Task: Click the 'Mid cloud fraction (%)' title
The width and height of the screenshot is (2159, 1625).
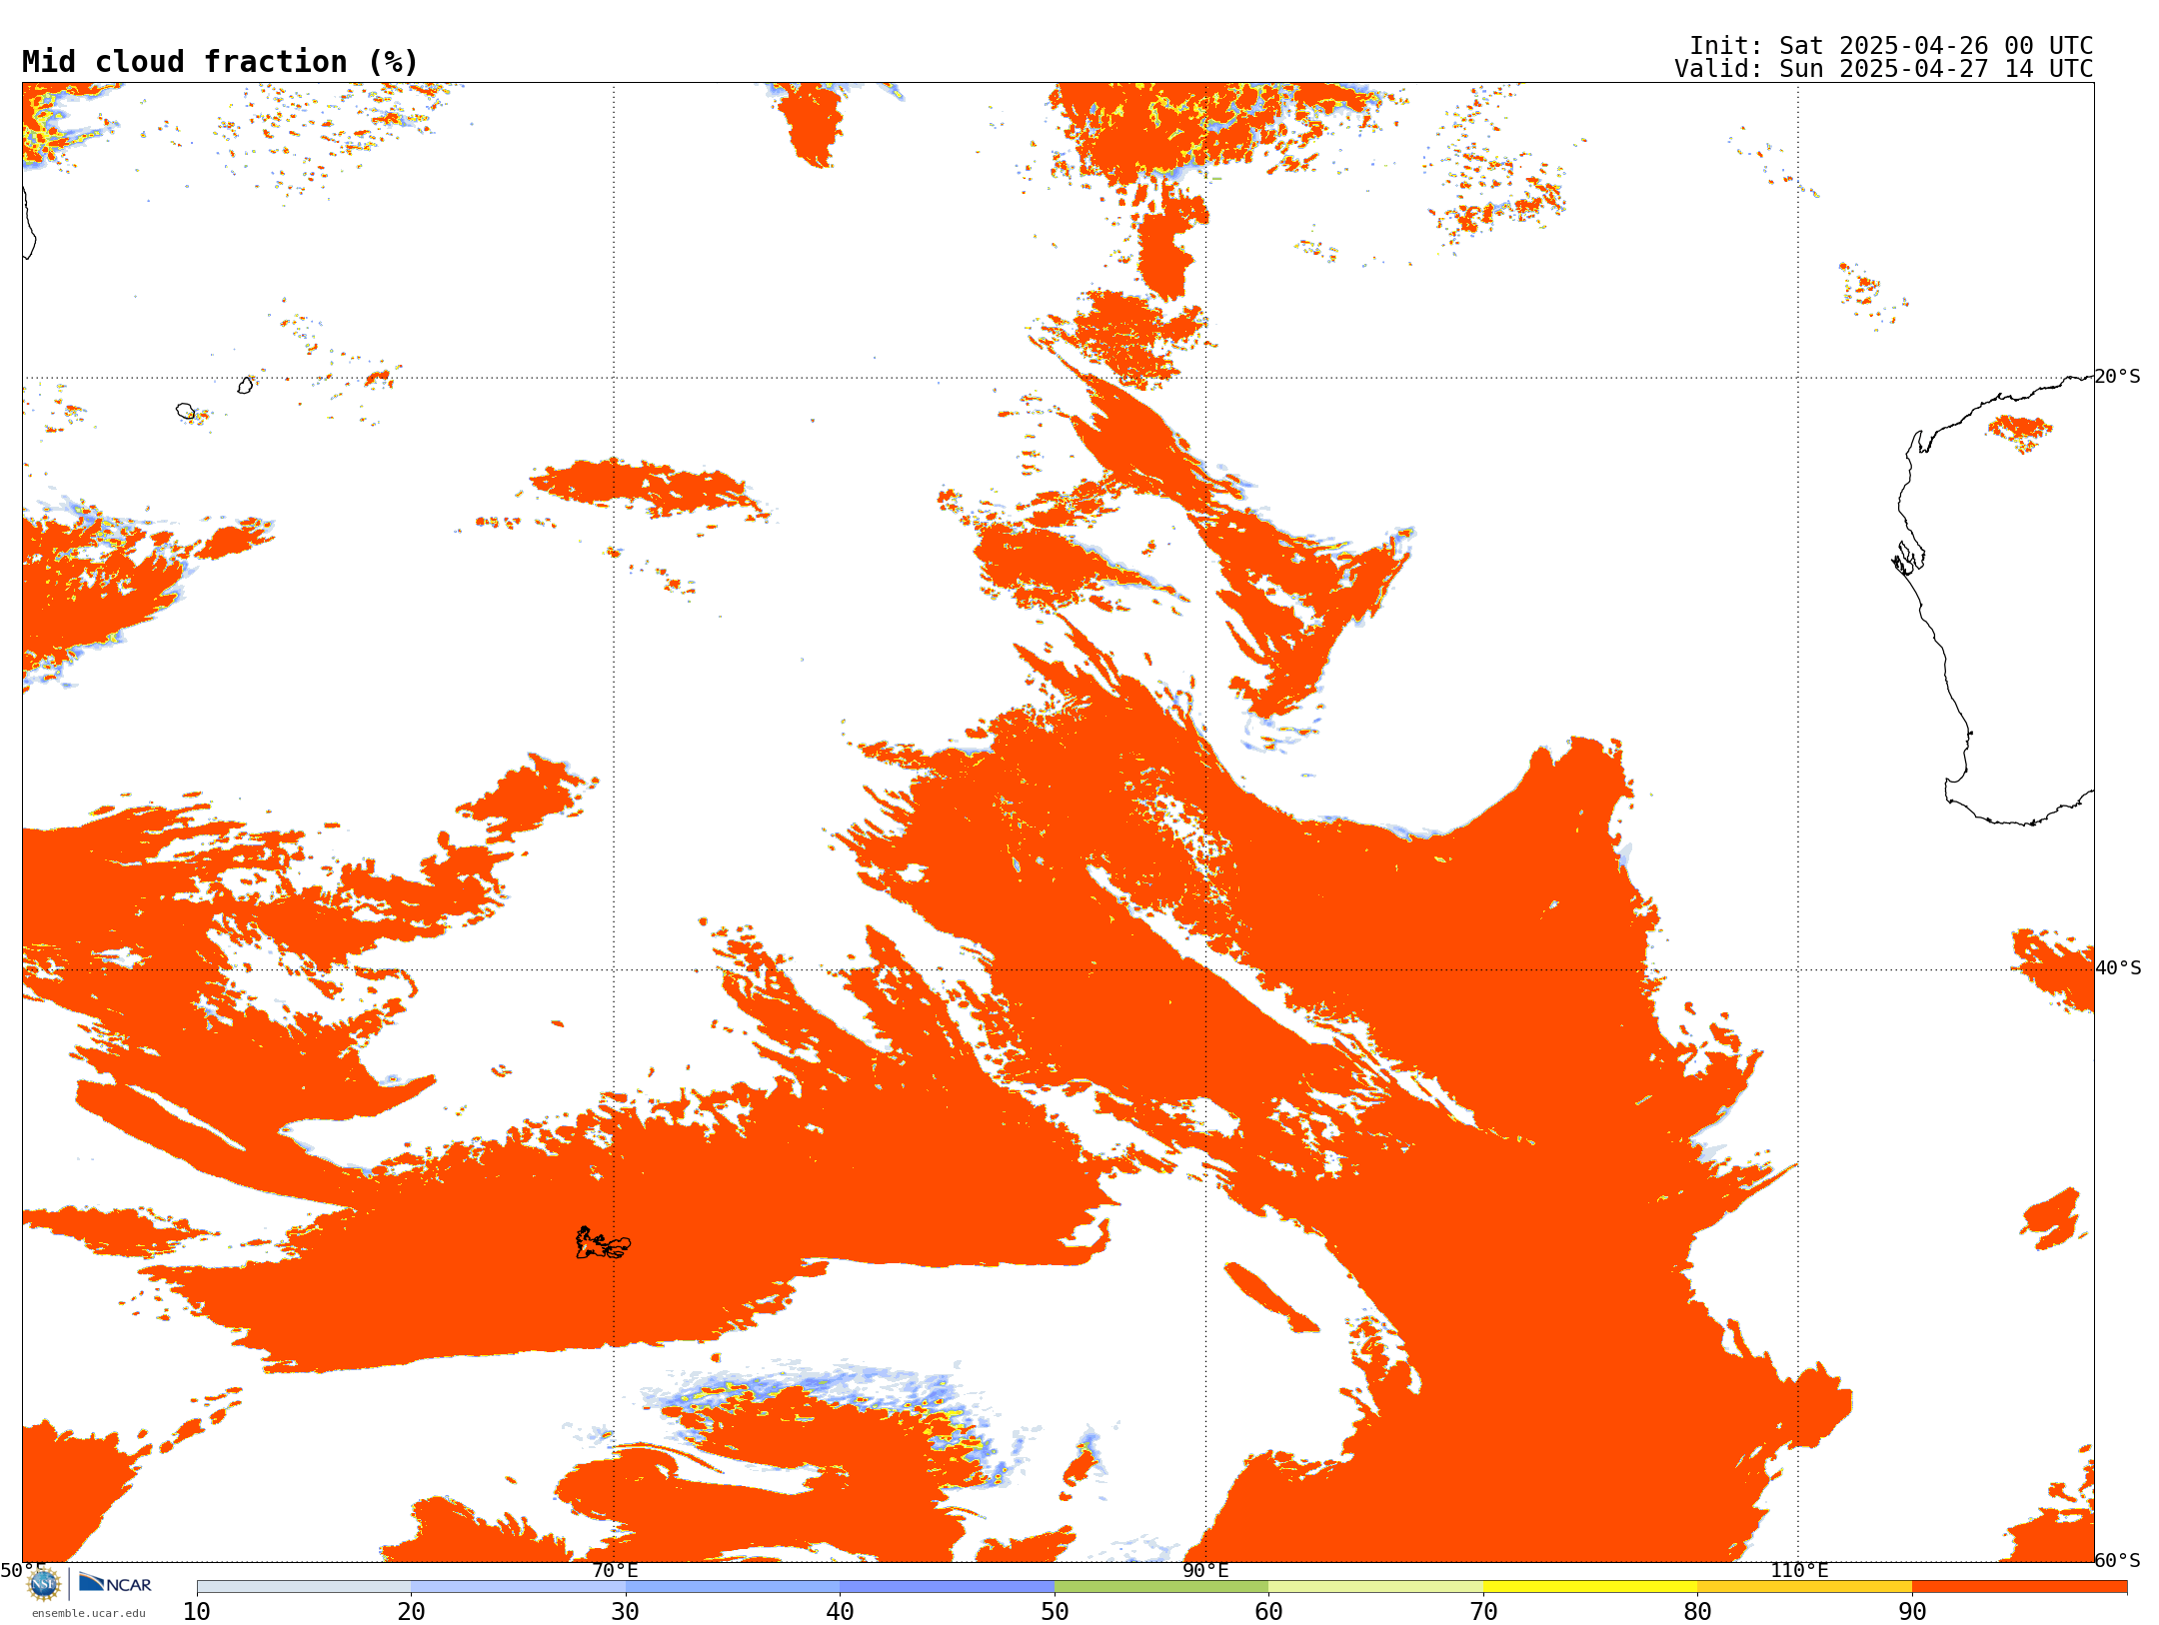Action: pyautogui.click(x=220, y=62)
